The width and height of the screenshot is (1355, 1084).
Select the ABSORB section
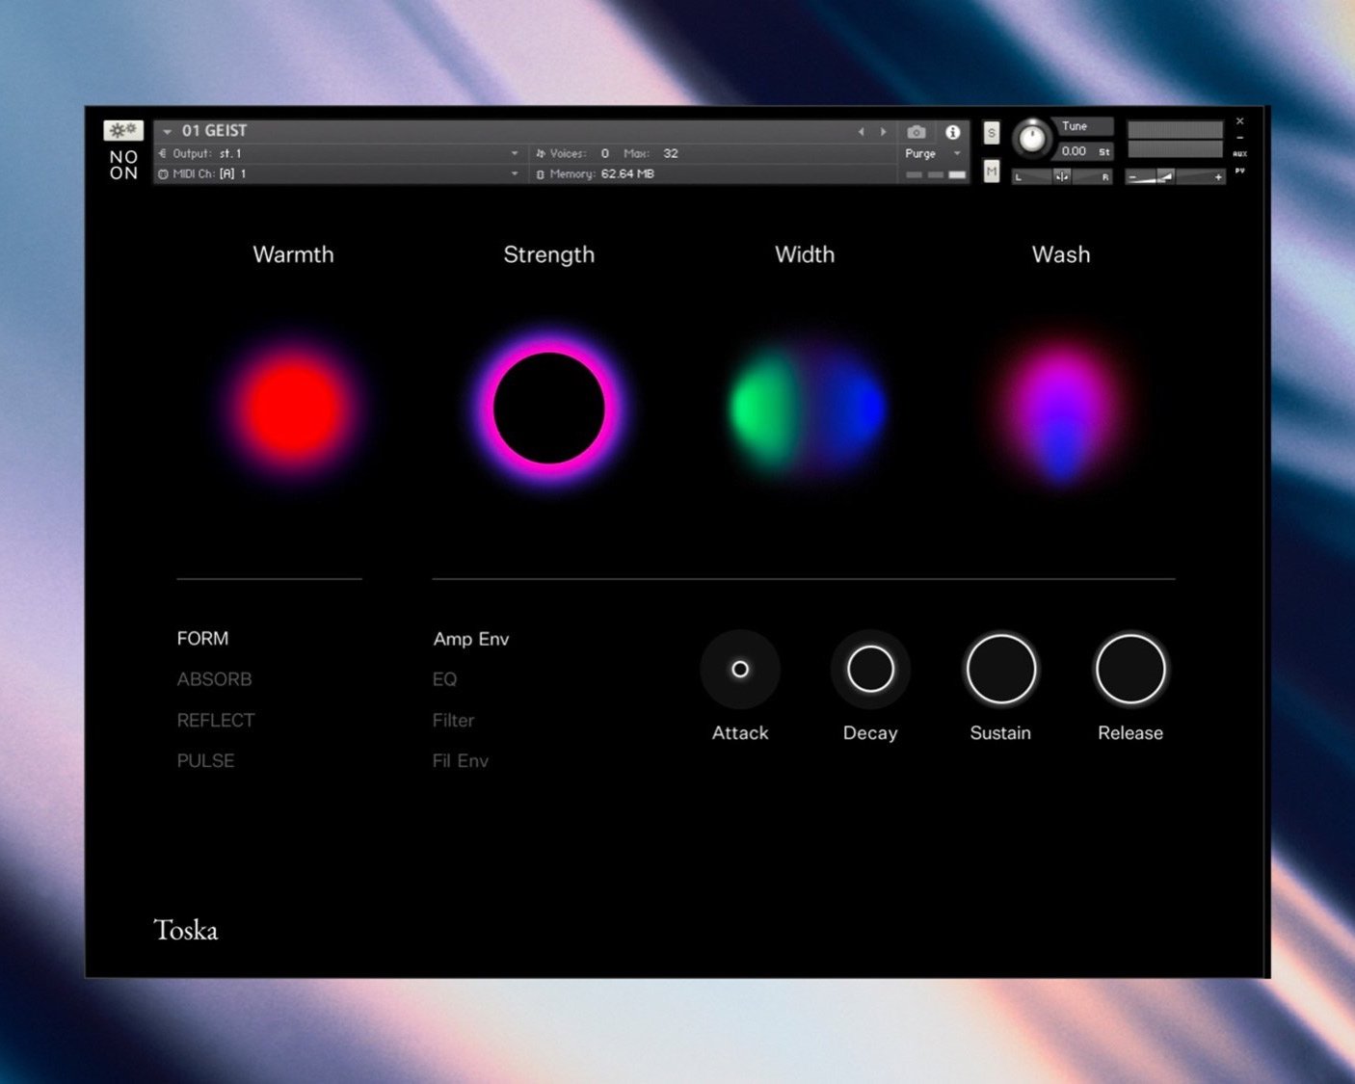(214, 679)
